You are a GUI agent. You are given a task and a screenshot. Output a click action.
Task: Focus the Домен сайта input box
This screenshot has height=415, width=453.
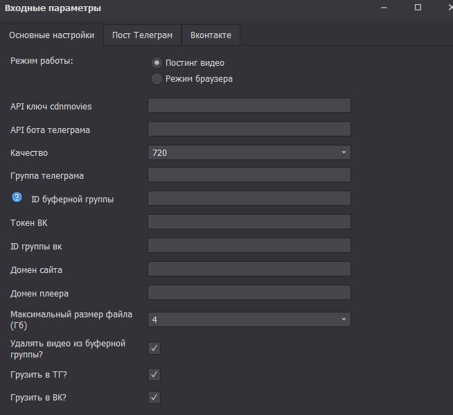(x=249, y=269)
